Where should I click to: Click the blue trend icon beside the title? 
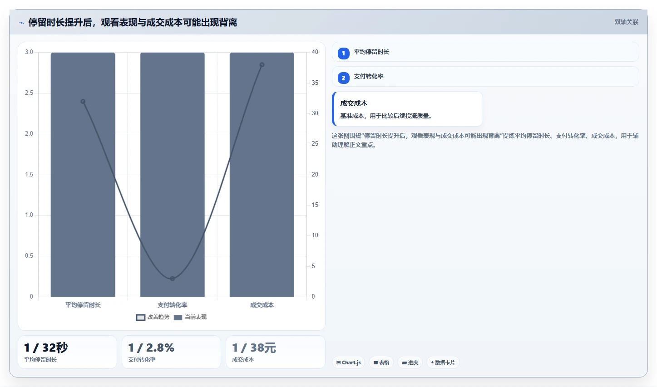(x=21, y=23)
